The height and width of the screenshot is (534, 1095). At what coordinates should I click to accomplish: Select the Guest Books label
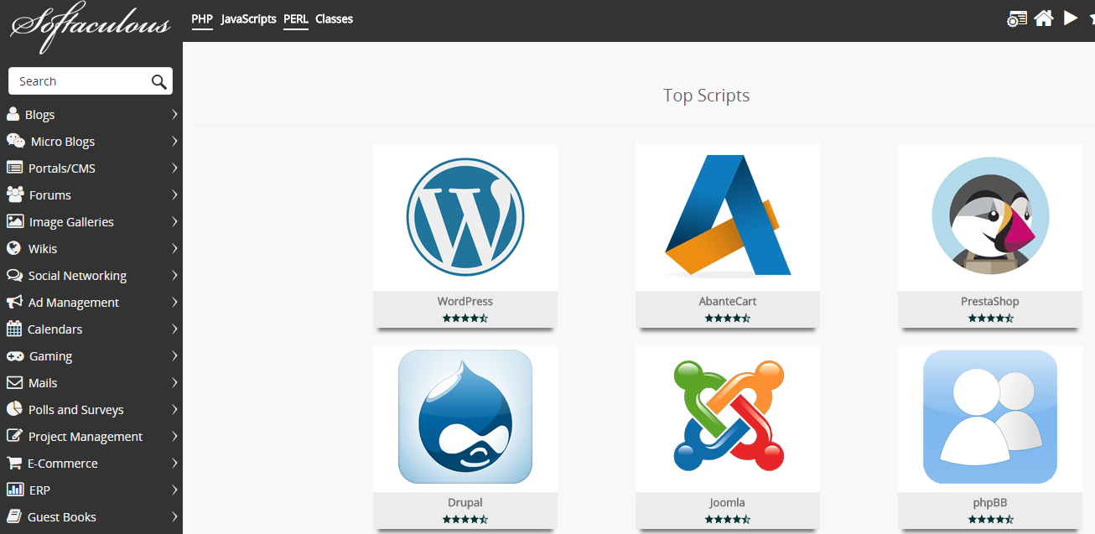62,516
